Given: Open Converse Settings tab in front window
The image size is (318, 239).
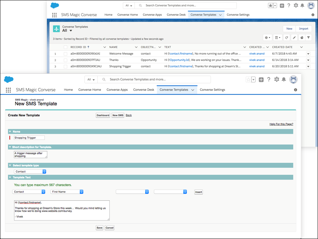Looking at the screenshot, I should (x=212, y=90).
